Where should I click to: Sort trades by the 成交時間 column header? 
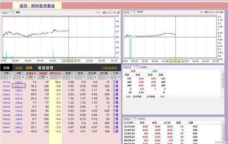pyautogui.click(x=129, y=123)
